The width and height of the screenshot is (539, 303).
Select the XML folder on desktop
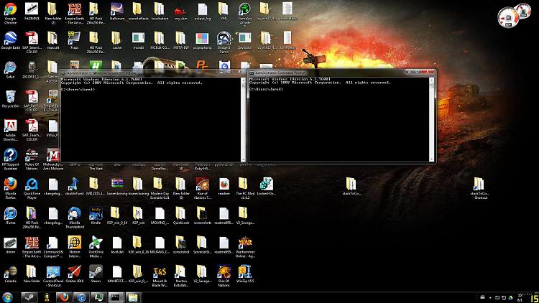tap(224, 11)
